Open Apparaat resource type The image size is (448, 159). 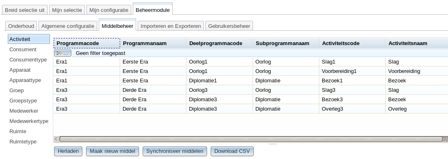[20, 70]
